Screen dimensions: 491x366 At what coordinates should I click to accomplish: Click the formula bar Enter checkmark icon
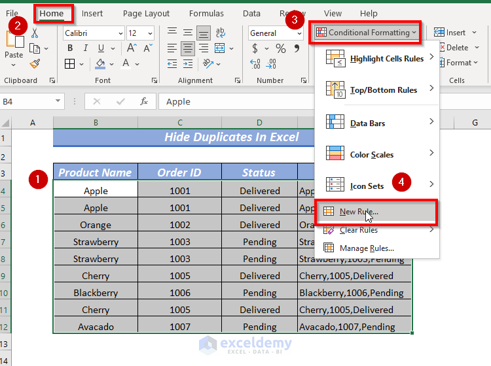[x=120, y=101]
